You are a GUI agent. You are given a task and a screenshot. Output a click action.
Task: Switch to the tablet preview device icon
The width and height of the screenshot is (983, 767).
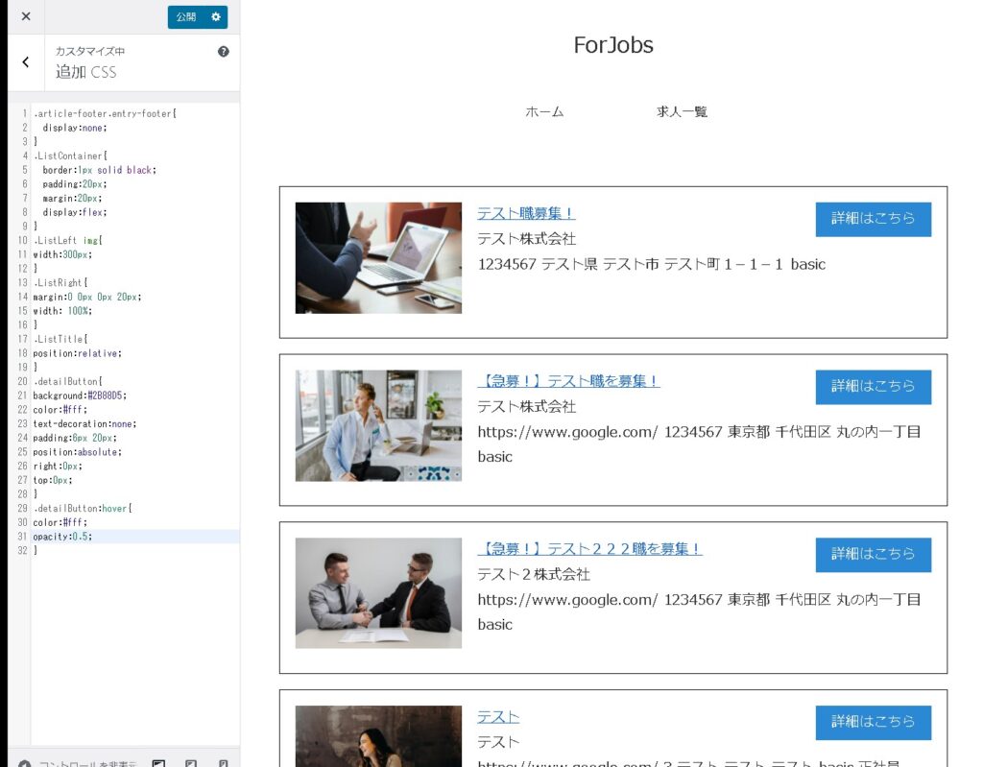tap(191, 764)
